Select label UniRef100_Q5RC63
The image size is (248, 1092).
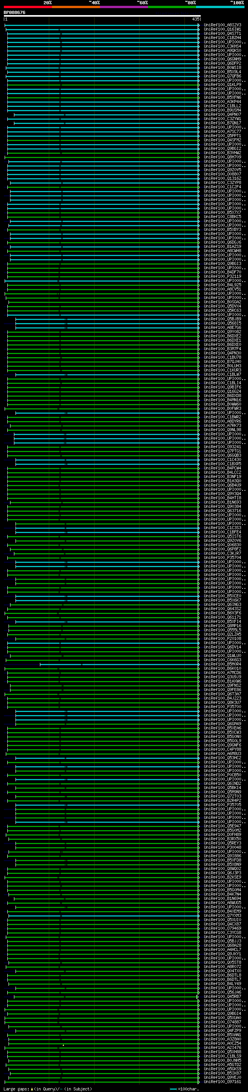(x=222, y=310)
